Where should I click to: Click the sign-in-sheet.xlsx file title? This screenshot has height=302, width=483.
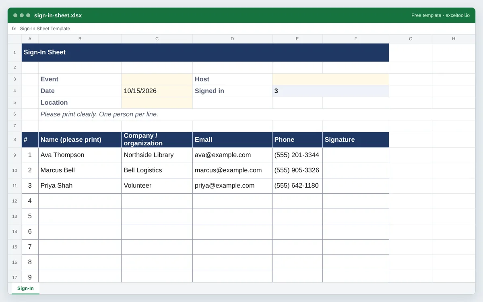[x=58, y=15]
